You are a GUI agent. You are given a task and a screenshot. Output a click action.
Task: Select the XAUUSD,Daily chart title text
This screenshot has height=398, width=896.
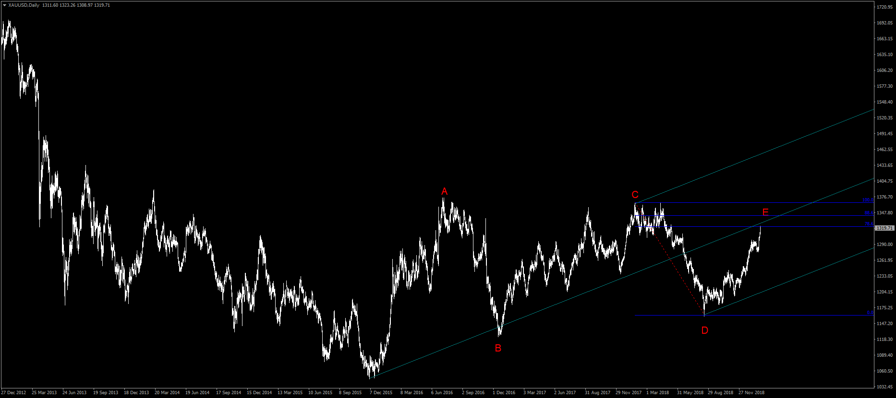click(x=24, y=5)
